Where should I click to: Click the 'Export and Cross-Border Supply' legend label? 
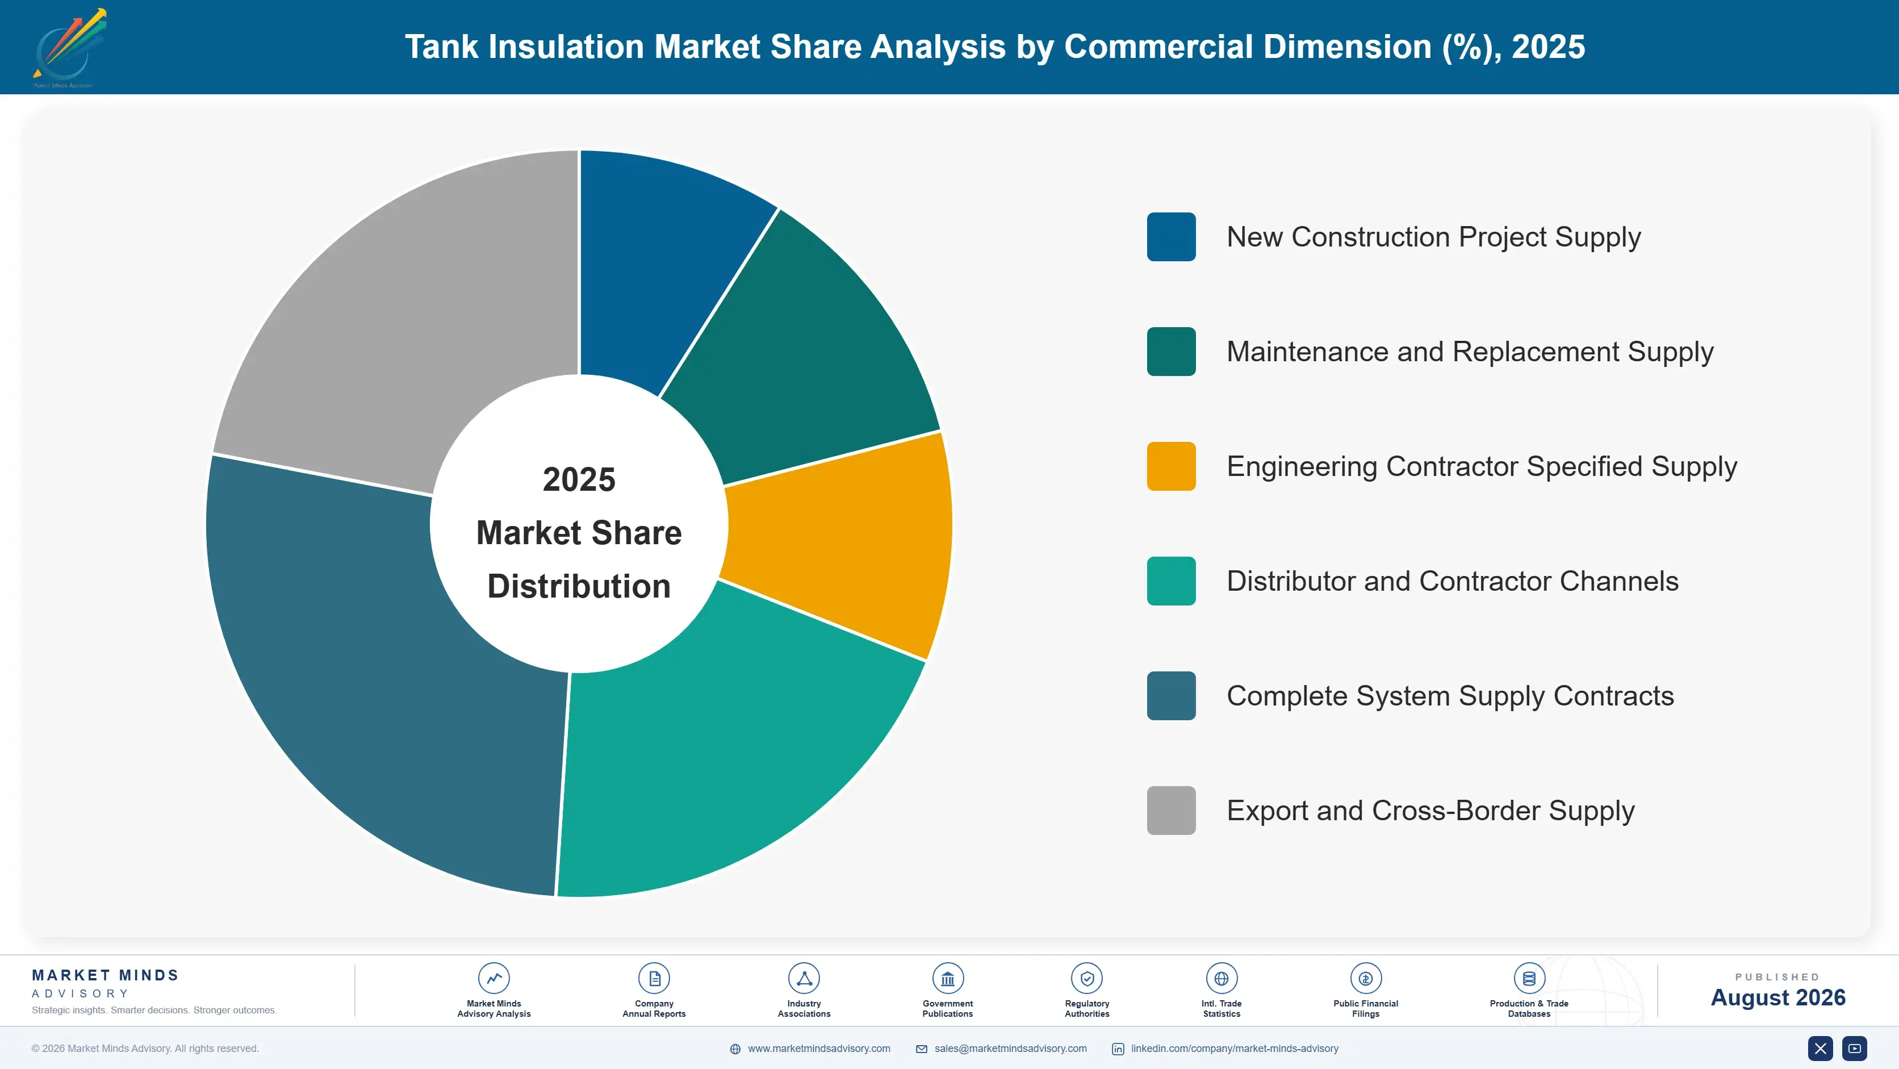[x=1430, y=811]
